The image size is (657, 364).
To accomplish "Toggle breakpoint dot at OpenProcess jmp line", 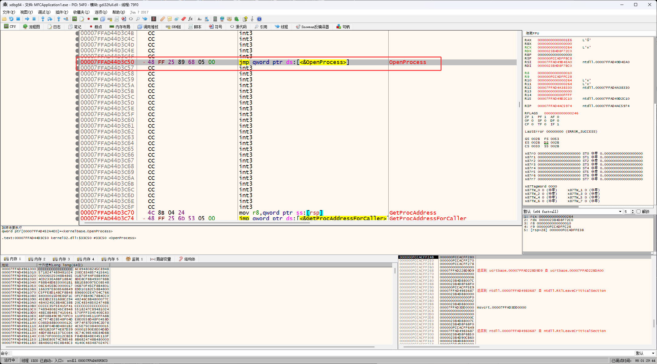I will pos(77,62).
